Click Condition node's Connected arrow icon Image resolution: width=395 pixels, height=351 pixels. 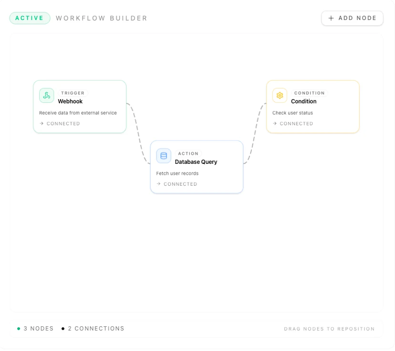[x=275, y=123]
